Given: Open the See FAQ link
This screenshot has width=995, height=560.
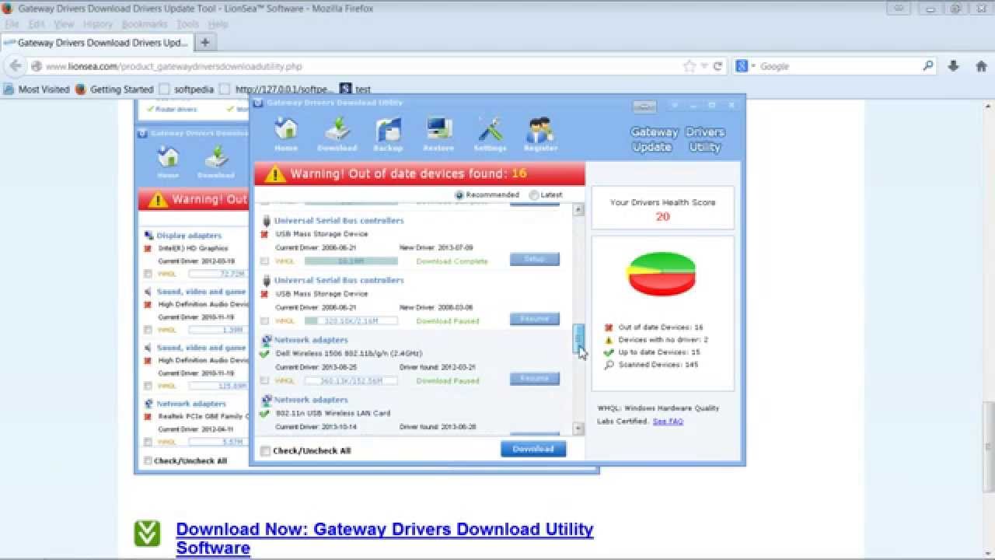Looking at the screenshot, I should (668, 421).
